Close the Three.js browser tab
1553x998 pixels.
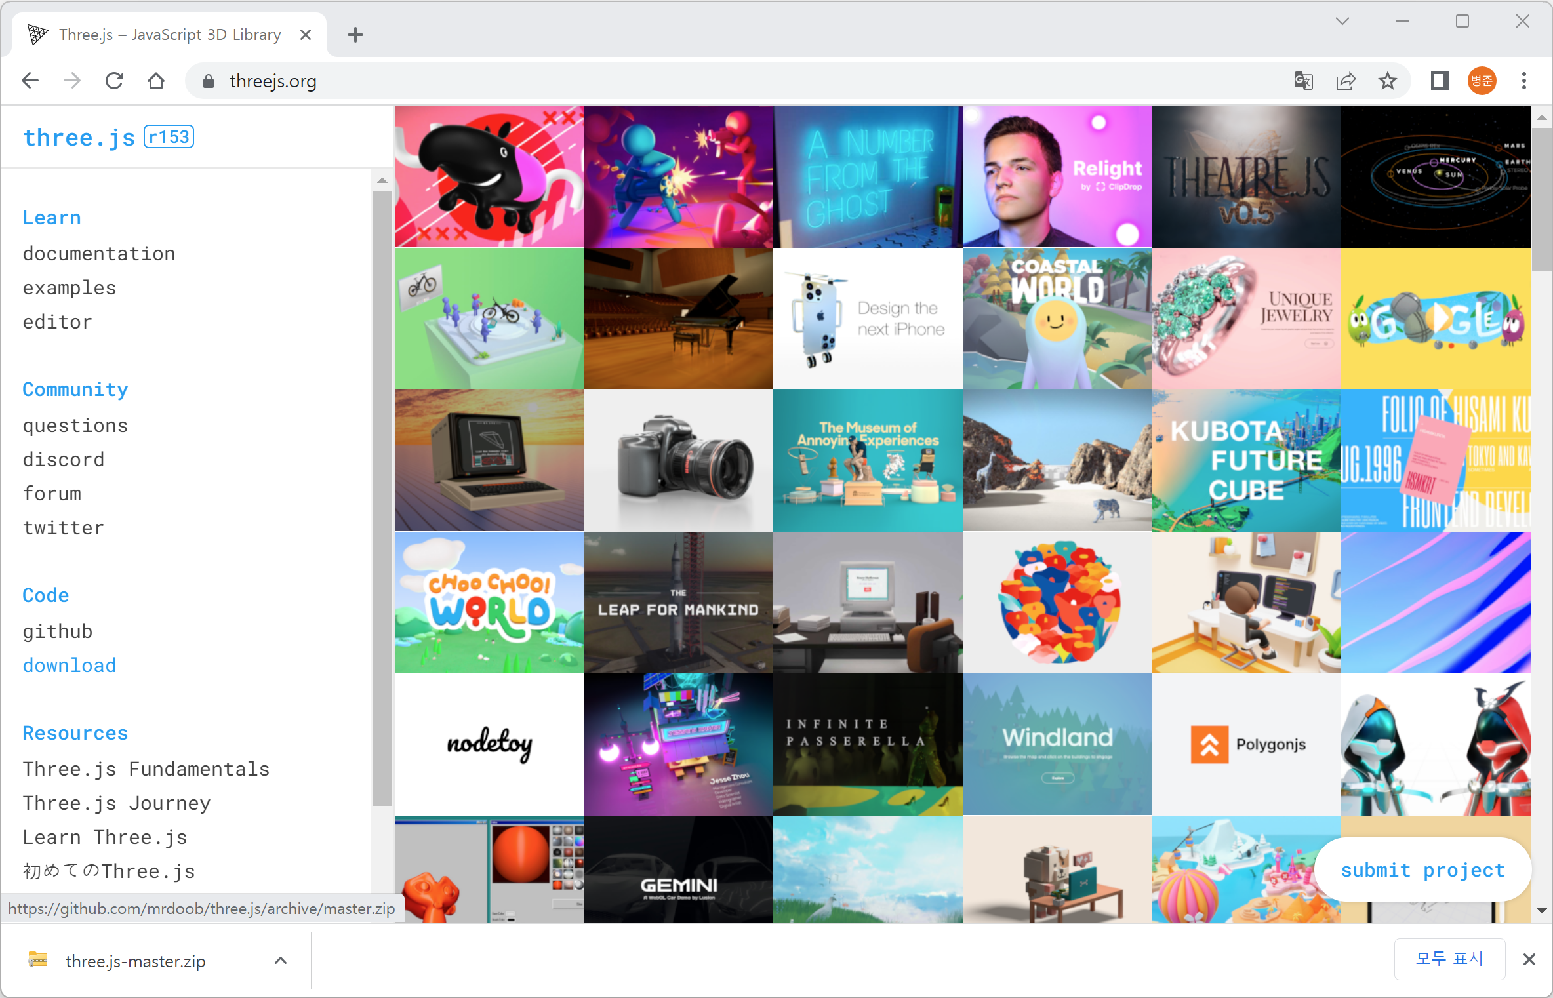(306, 35)
